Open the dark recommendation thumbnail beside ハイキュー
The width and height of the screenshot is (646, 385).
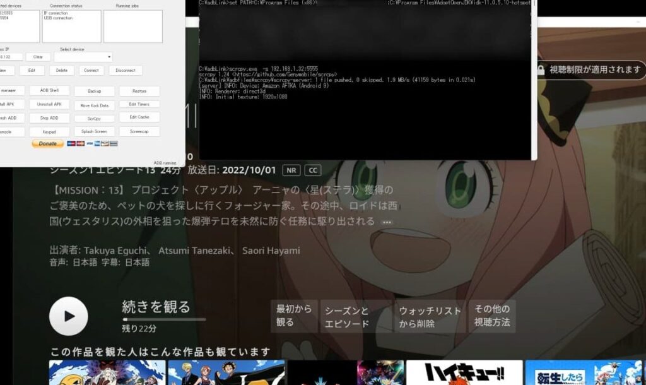[x=345, y=372]
